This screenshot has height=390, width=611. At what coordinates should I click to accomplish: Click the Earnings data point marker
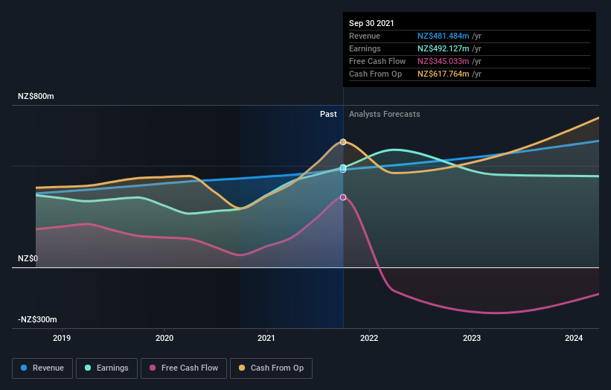[343, 167]
